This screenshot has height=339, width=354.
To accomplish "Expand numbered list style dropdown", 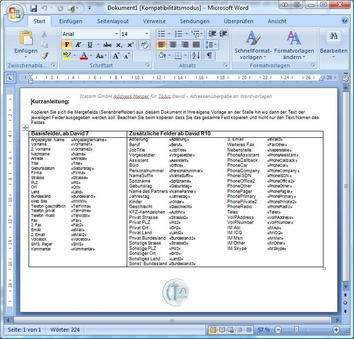I will 186,34.
